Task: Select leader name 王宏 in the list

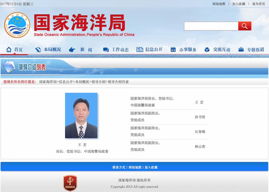Action: point(199,102)
